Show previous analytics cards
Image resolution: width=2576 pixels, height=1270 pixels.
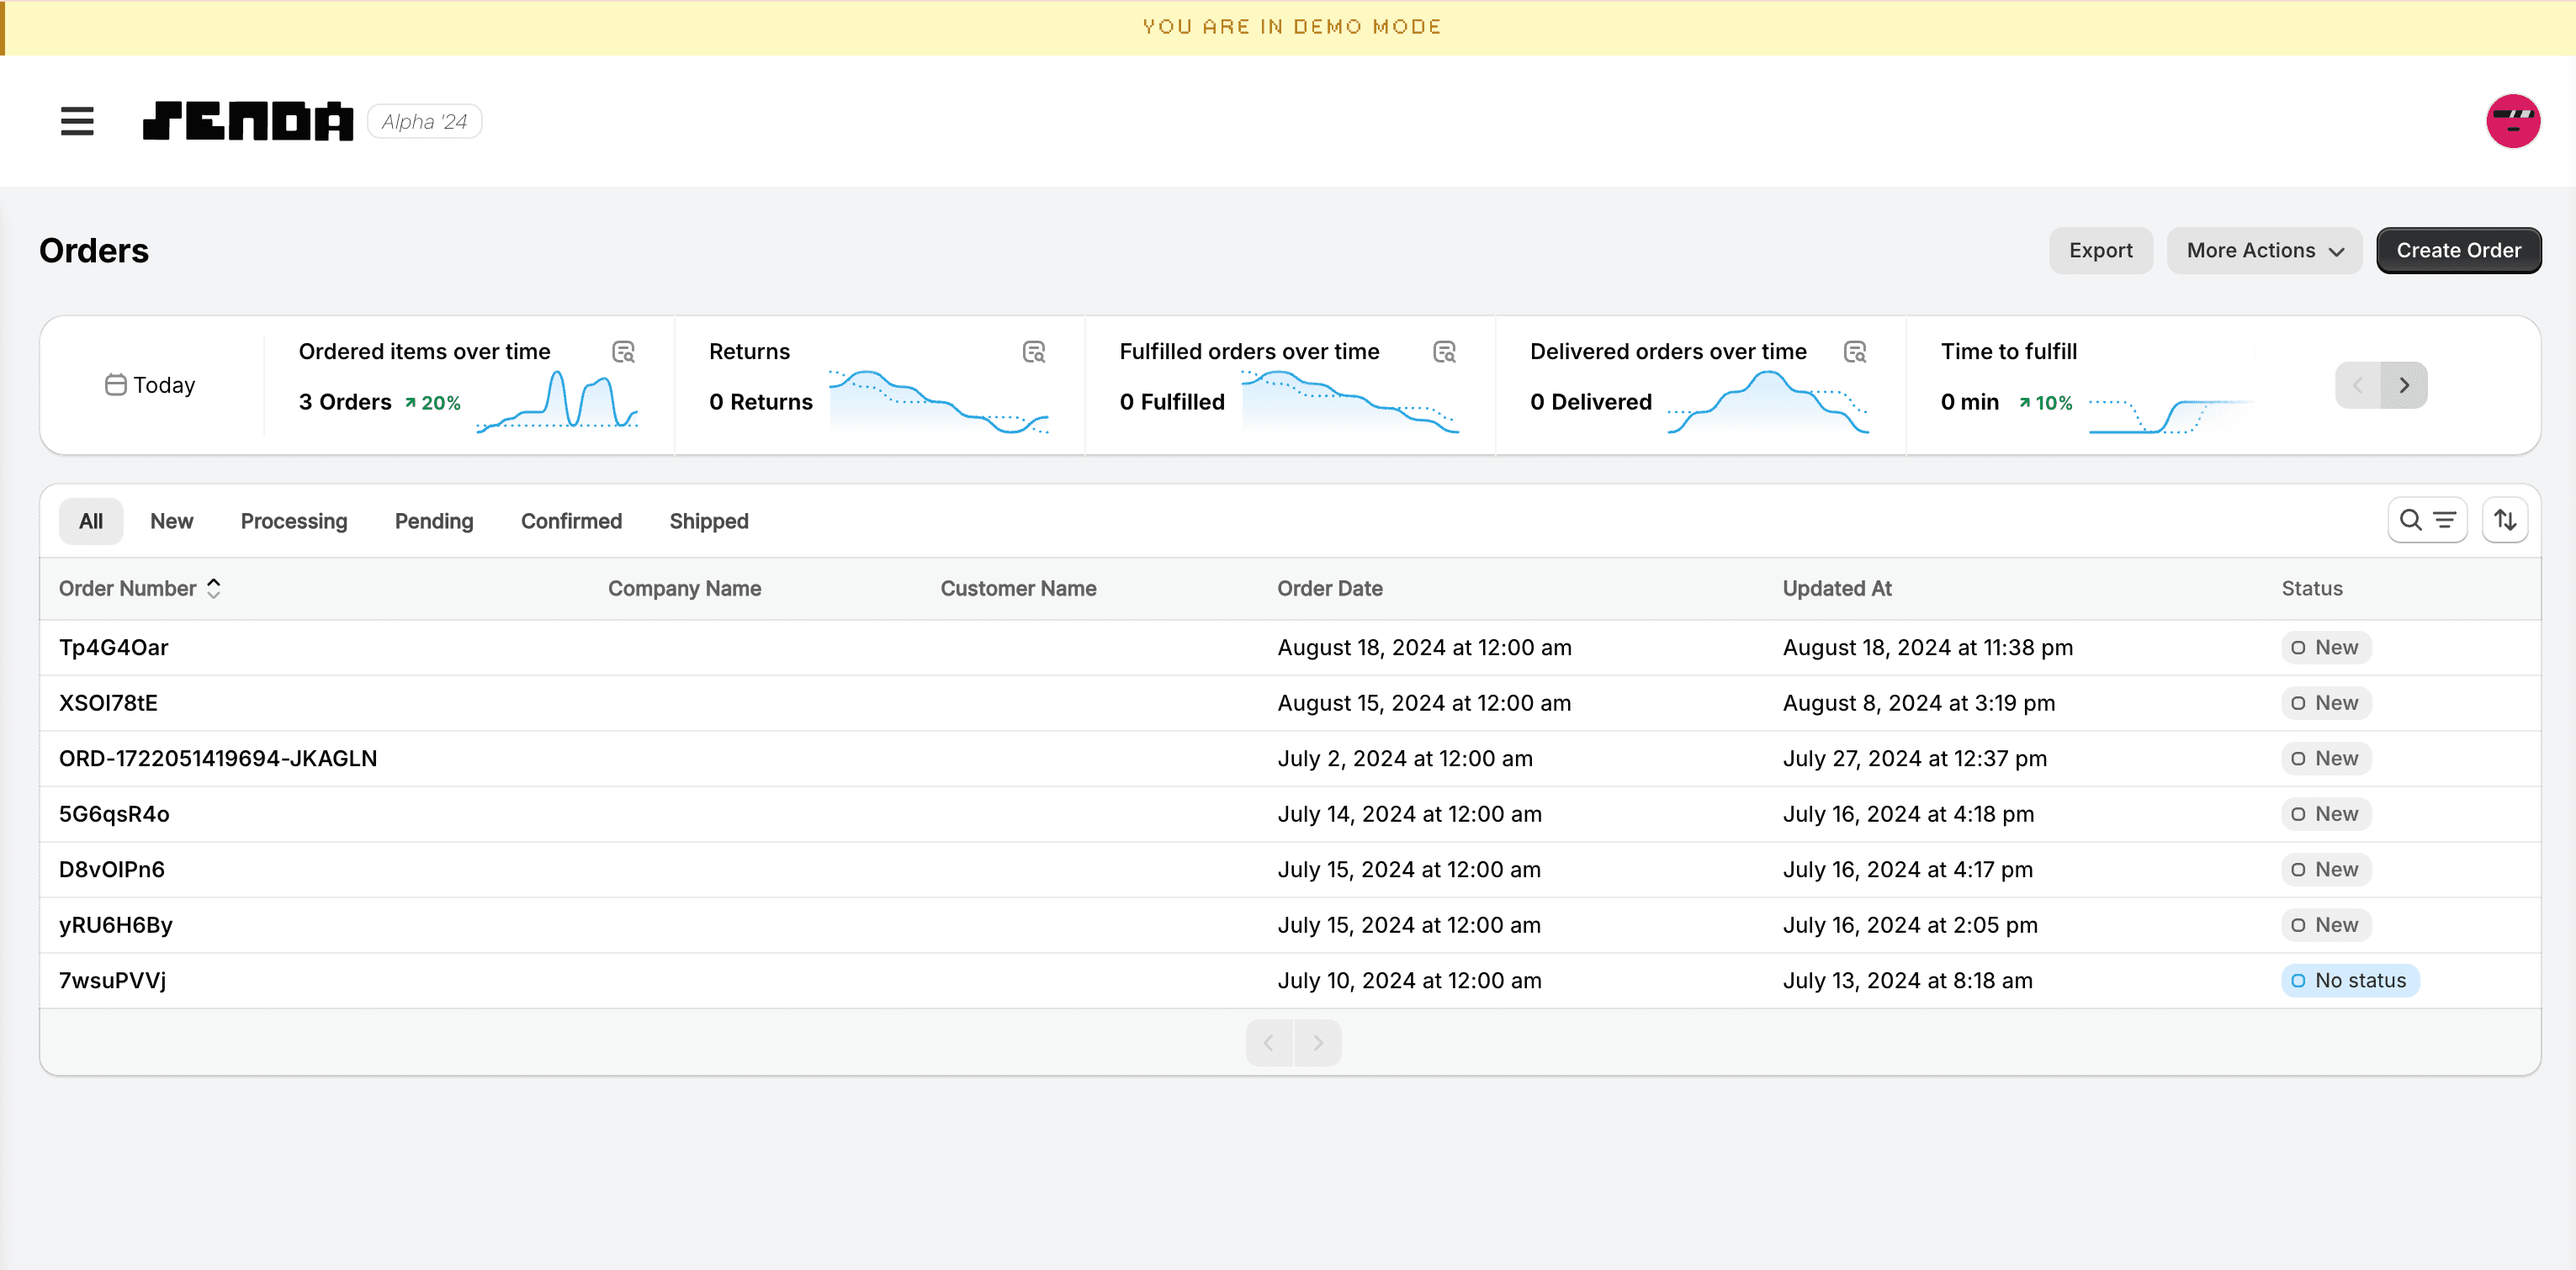pyautogui.click(x=2358, y=385)
